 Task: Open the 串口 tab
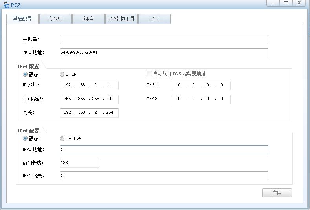tap(154, 19)
